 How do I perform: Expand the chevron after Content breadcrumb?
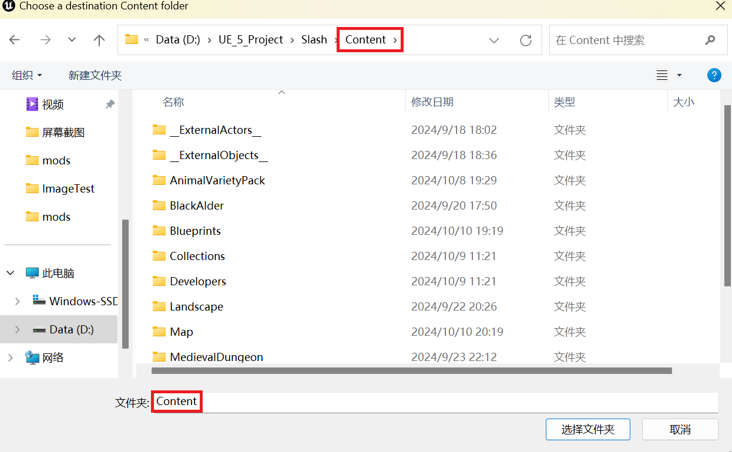[x=395, y=40]
